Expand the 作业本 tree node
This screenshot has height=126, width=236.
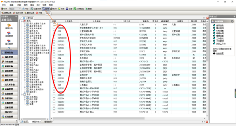25,62
